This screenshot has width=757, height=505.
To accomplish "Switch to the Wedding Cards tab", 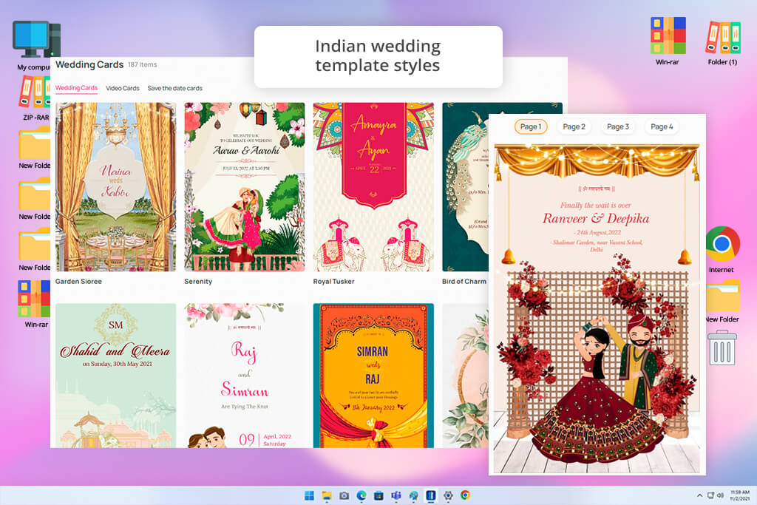I will (x=76, y=88).
